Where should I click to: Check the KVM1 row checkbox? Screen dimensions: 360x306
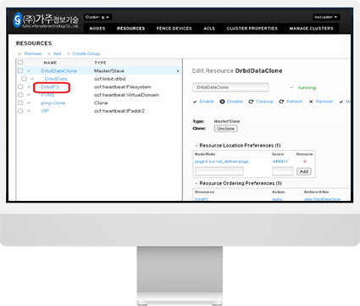coord(20,95)
